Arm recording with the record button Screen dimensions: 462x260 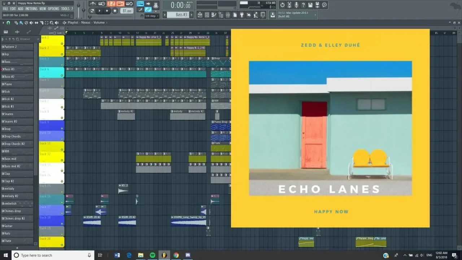pos(115,11)
